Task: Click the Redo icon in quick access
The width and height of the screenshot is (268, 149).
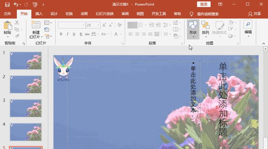Action: click(26, 4)
